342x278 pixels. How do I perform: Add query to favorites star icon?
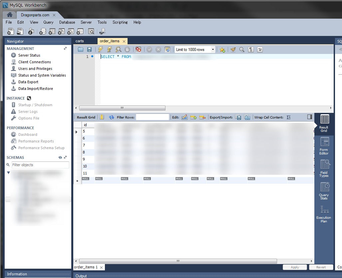click(222, 50)
